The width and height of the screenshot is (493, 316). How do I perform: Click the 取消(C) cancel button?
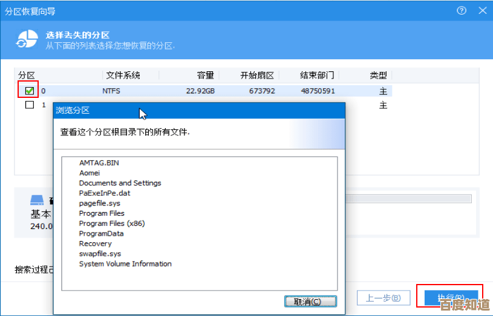310,301
